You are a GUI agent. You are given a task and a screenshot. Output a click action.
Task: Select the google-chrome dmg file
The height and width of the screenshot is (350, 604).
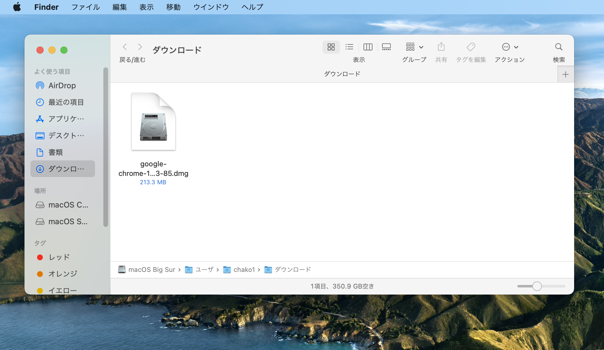[x=153, y=122]
